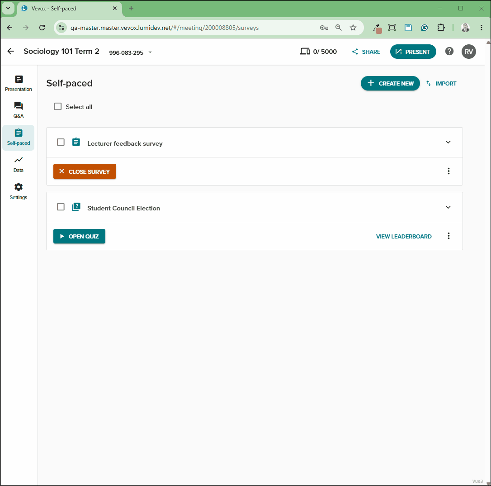Image resolution: width=491 pixels, height=486 pixels.
Task: Open the Q&A sidebar section
Action: pos(19,110)
